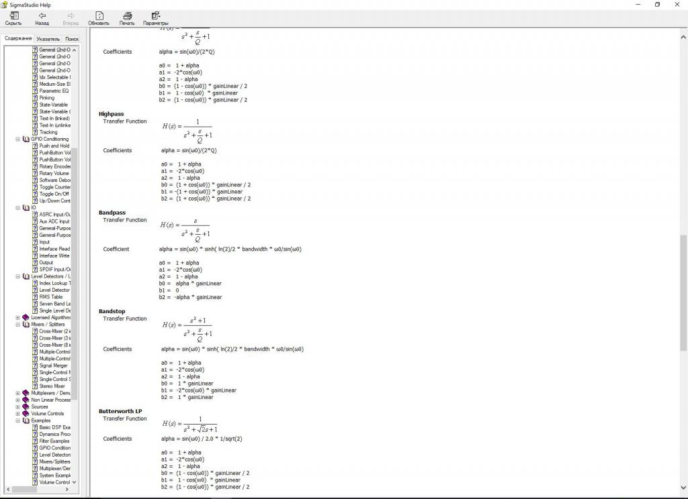Screen dimensions: 688x499
Task: Open the Filter Examples topic
Action: 54,441
